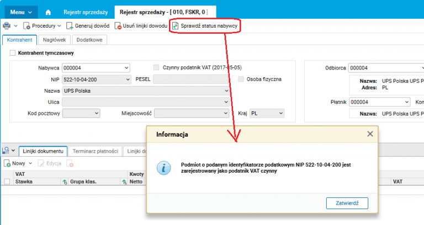Screen dimensions: 424x225
Task: Open the Dodatkowe tab
Action: [89, 40]
